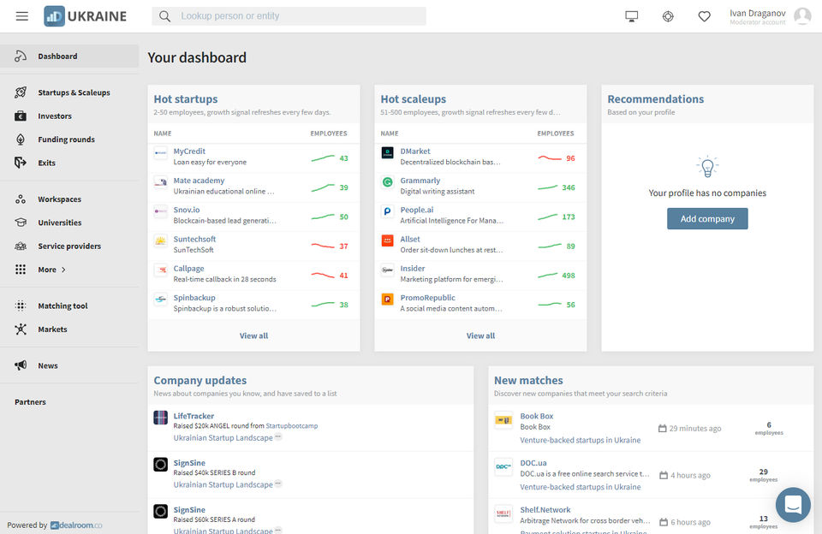Image resolution: width=822 pixels, height=534 pixels.
Task: Open LifeTracker's Ukrainian Startup Landscape list
Action: point(223,438)
